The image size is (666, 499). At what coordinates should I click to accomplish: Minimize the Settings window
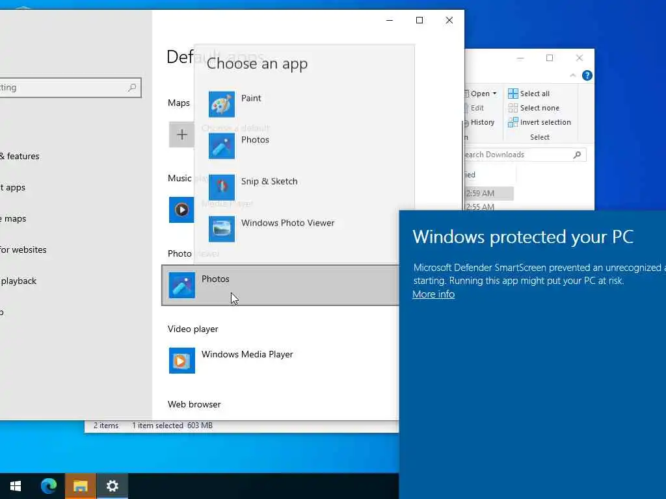[x=390, y=20]
